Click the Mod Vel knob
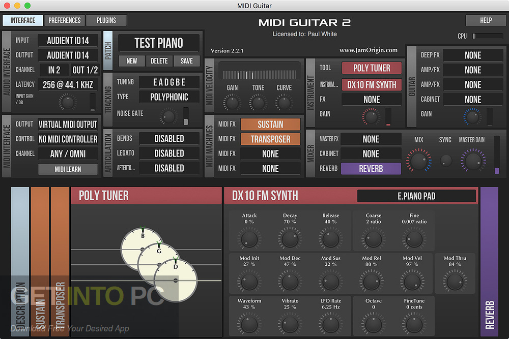 tap(412, 282)
